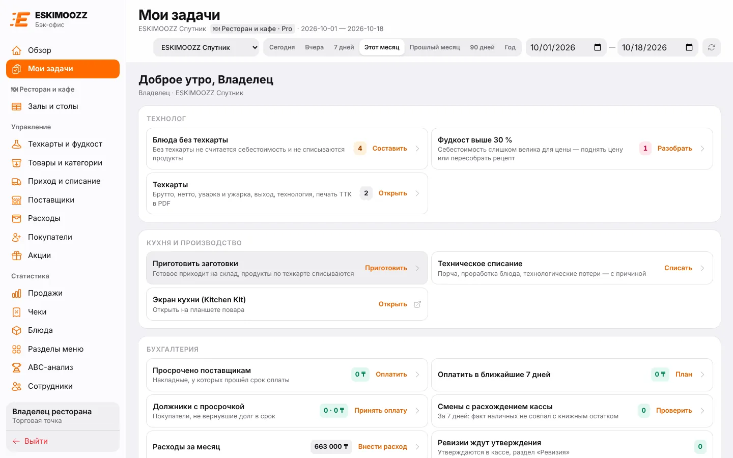Click the Техкарты и фудкост flask icon
Viewport: 733px width, 458px height.
click(17, 144)
